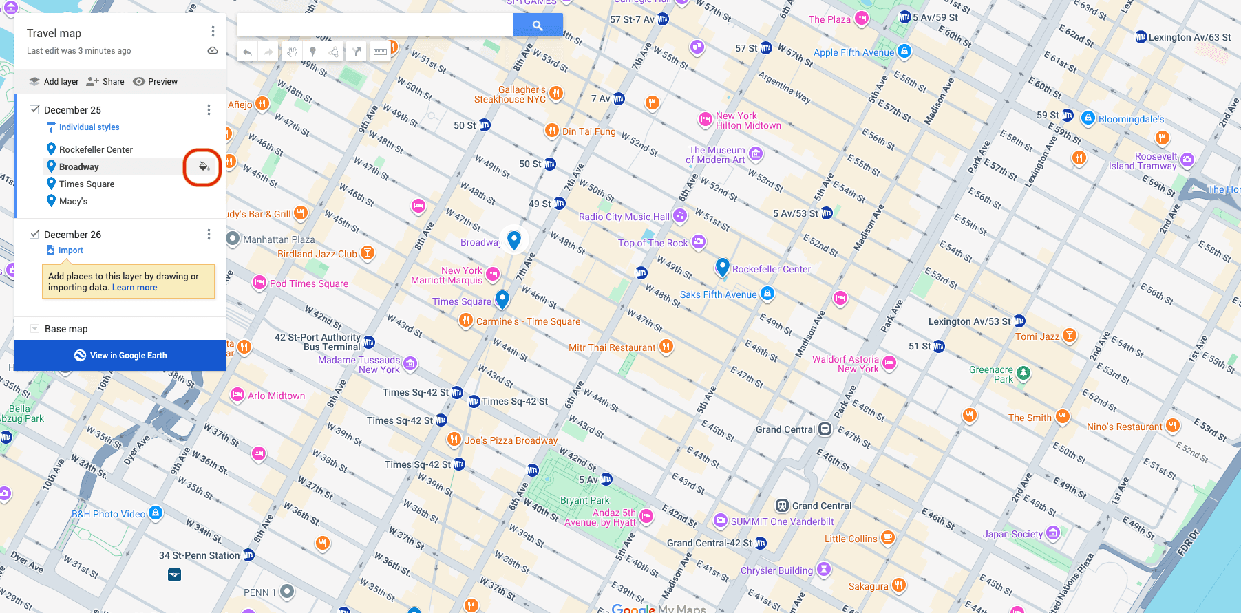Click the Madame Tussauds New York icon
The width and height of the screenshot is (1241, 613).
pos(410,363)
